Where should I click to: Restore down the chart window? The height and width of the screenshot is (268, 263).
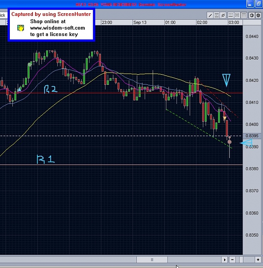[259, 4]
